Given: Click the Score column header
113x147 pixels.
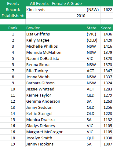Looking at the screenshot, I should [107, 28].
